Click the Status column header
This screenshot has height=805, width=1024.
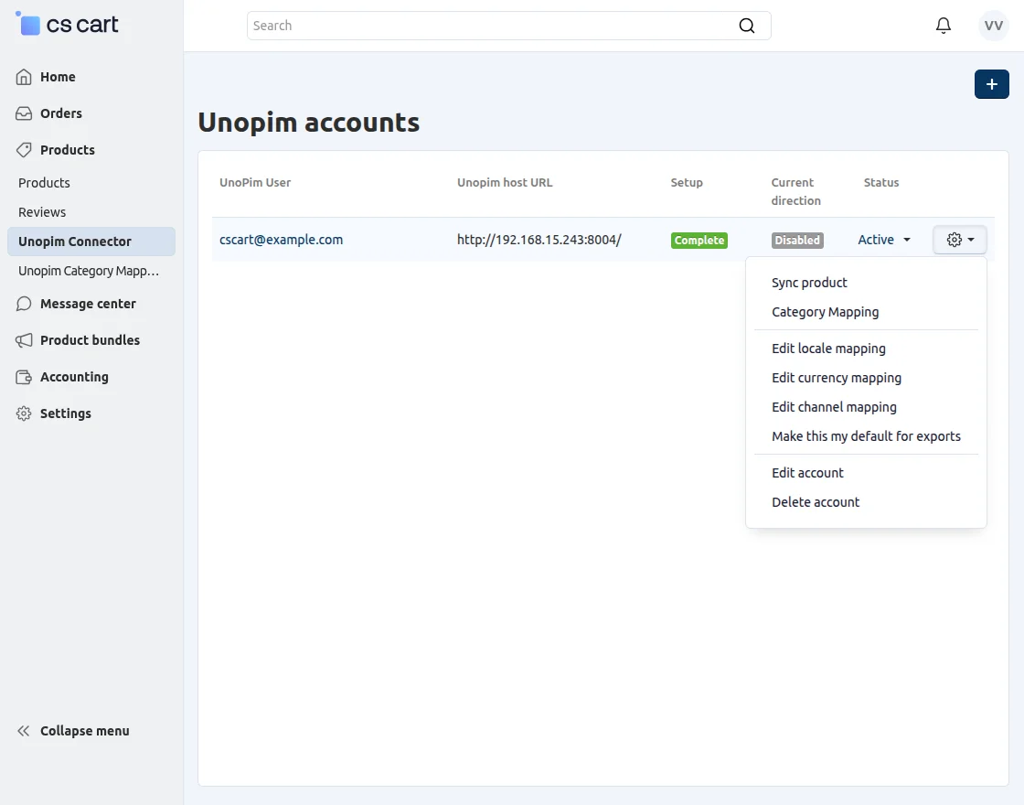[x=881, y=183]
